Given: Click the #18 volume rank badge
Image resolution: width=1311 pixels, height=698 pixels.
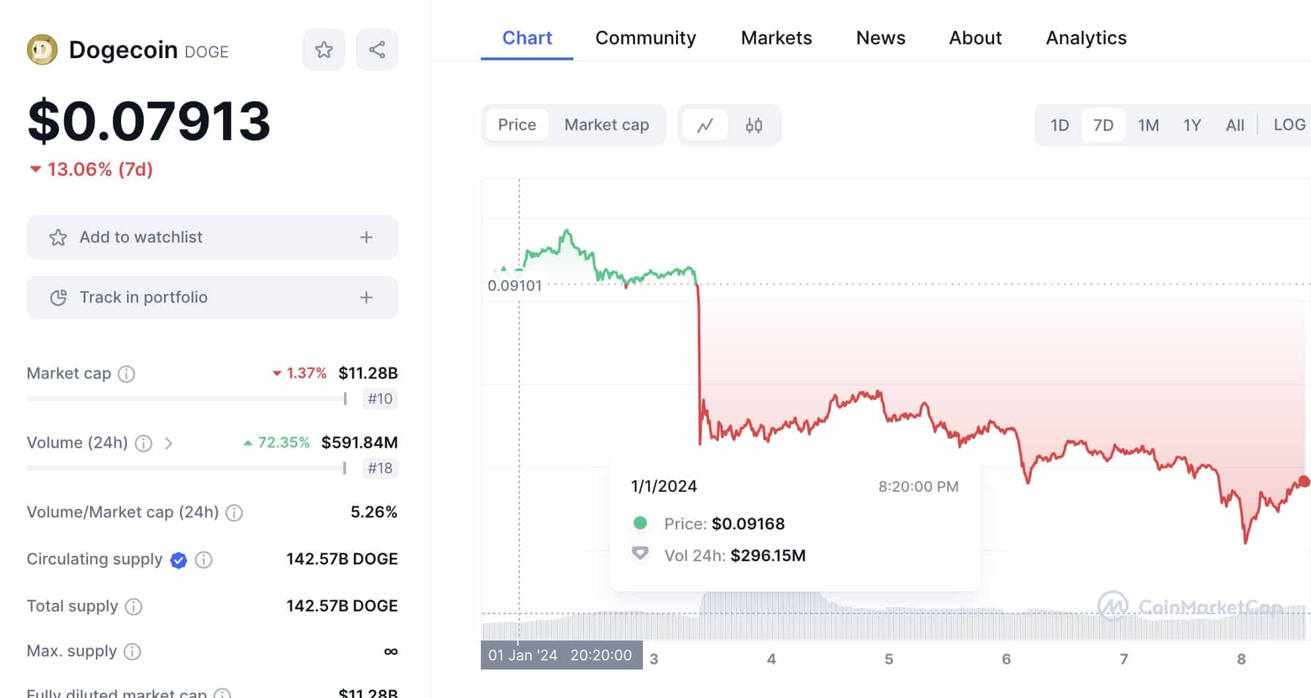Looking at the screenshot, I should click(x=380, y=468).
